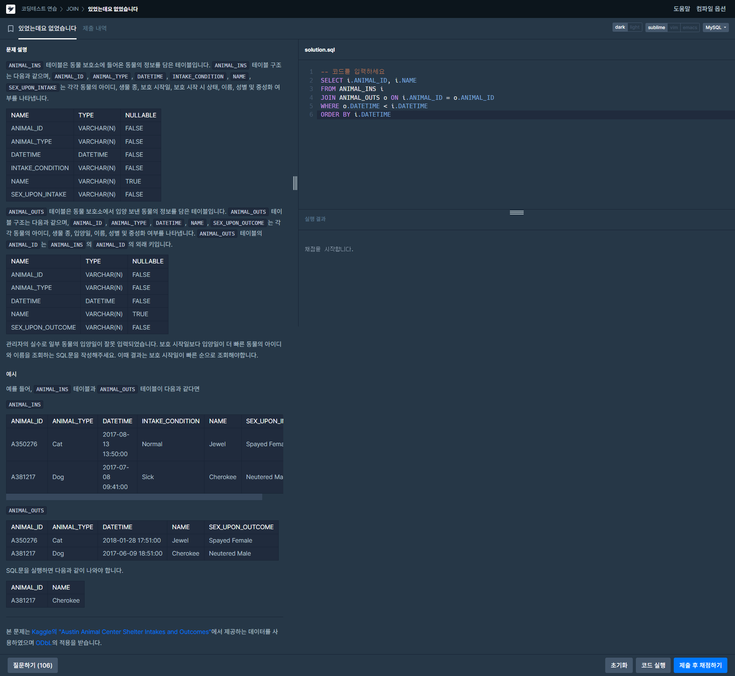Select the 있었는데요 없었습니다 problem tab
The height and width of the screenshot is (676, 735).
point(47,28)
